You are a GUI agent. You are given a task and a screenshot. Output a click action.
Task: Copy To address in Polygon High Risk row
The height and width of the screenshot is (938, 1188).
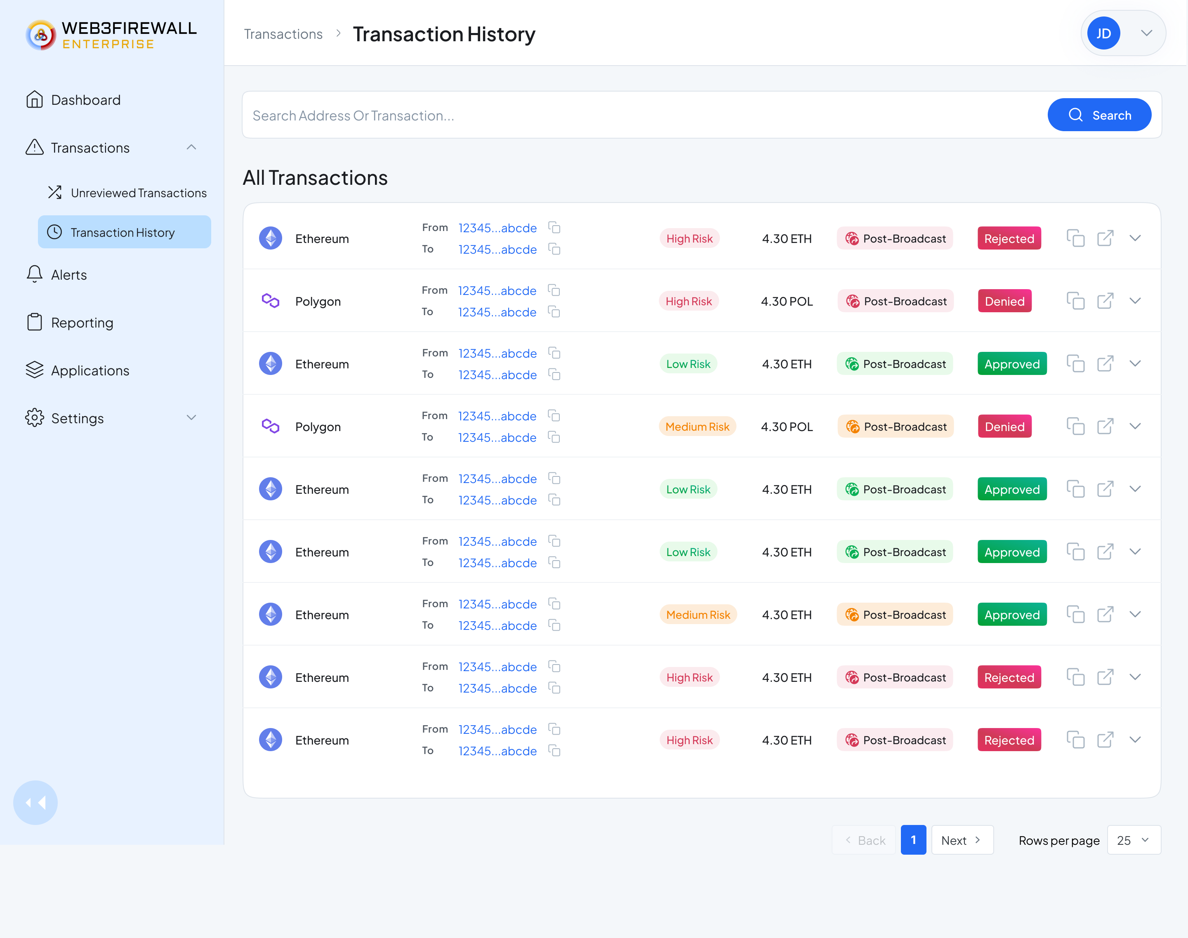(554, 312)
